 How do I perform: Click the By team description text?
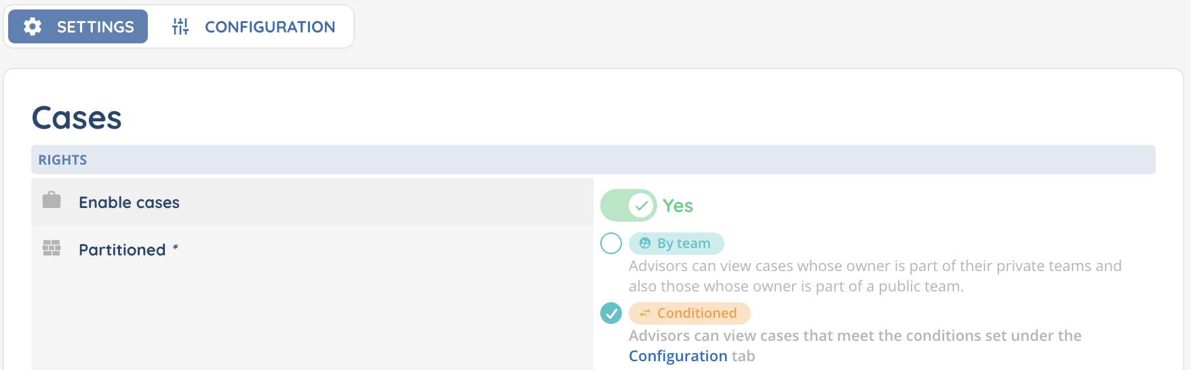click(x=875, y=276)
